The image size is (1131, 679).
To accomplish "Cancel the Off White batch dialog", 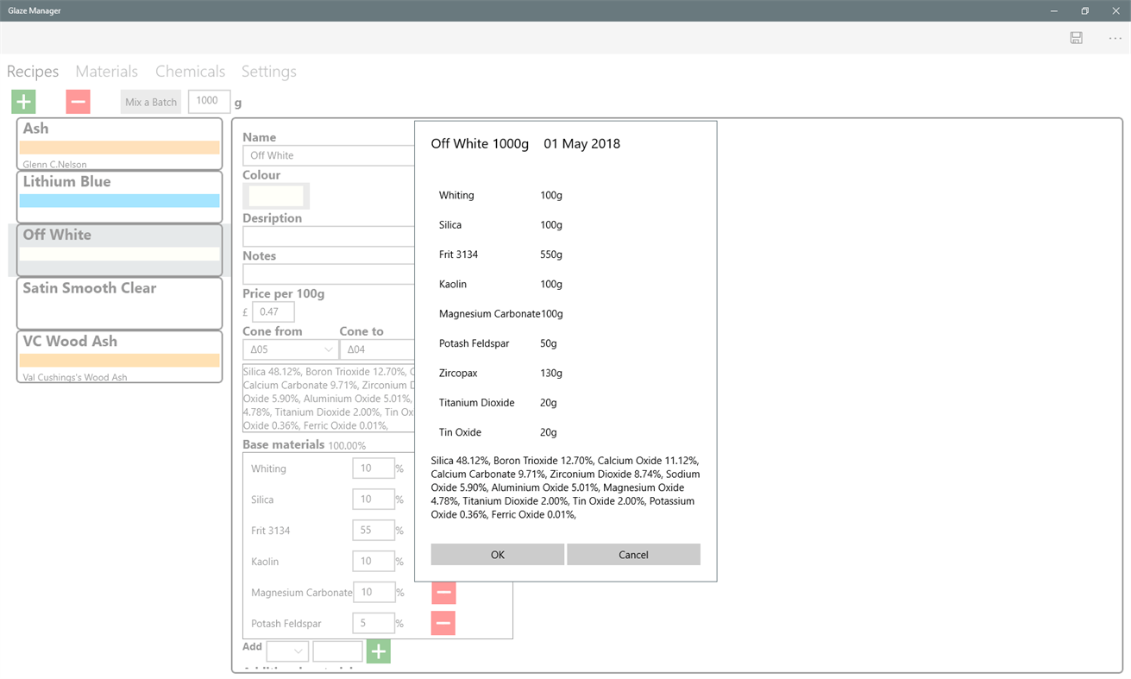I will pyautogui.click(x=633, y=554).
